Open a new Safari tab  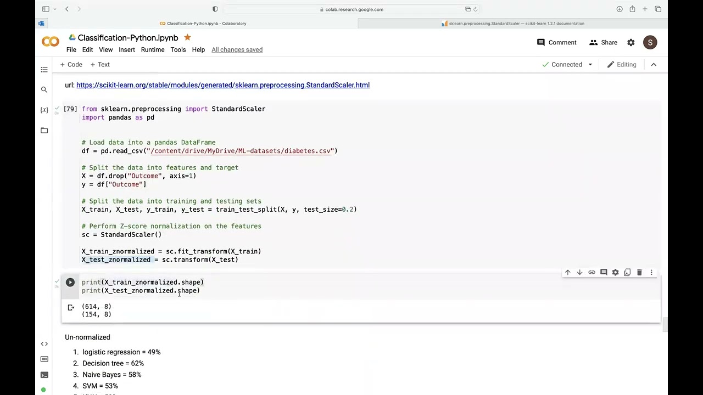(645, 9)
